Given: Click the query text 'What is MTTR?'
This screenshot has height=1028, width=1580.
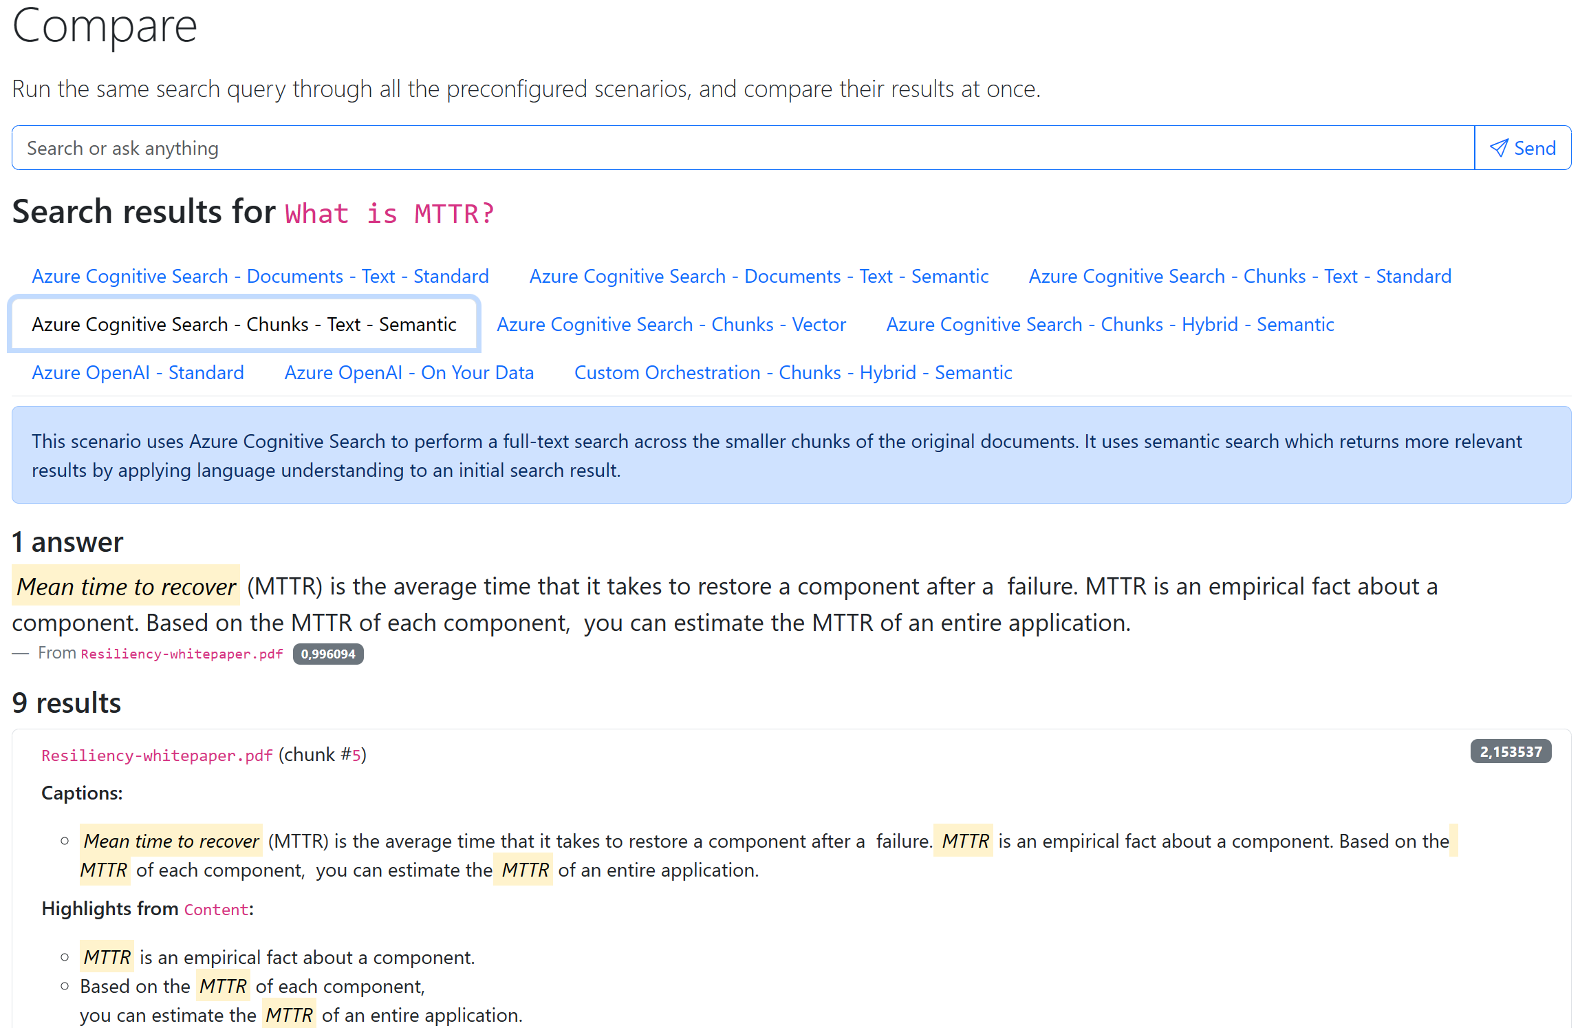Looking at the screenshot, I should coord(390,213).
